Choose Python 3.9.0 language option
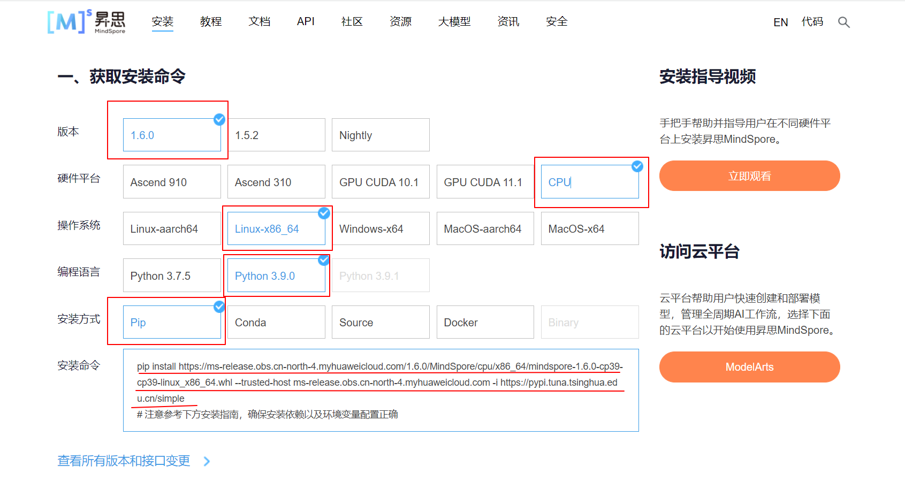This screenshot has width=905, height=482. 276,276
